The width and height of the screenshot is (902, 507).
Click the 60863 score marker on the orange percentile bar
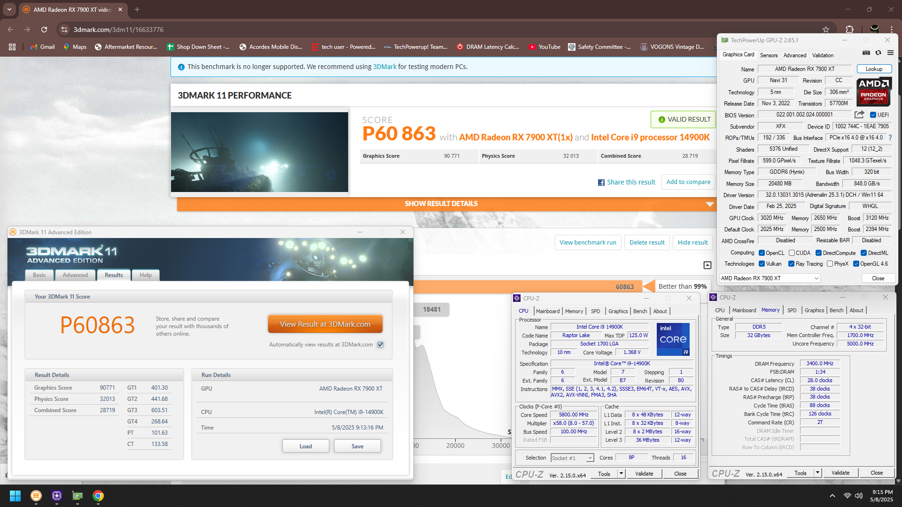point(625,287)
